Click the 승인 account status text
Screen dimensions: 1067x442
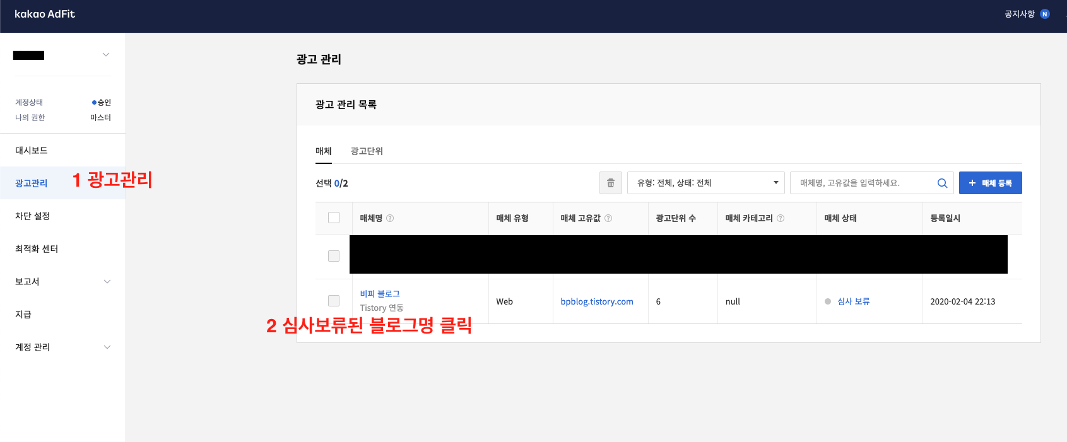pyautogui.click(x=103, y=102)
